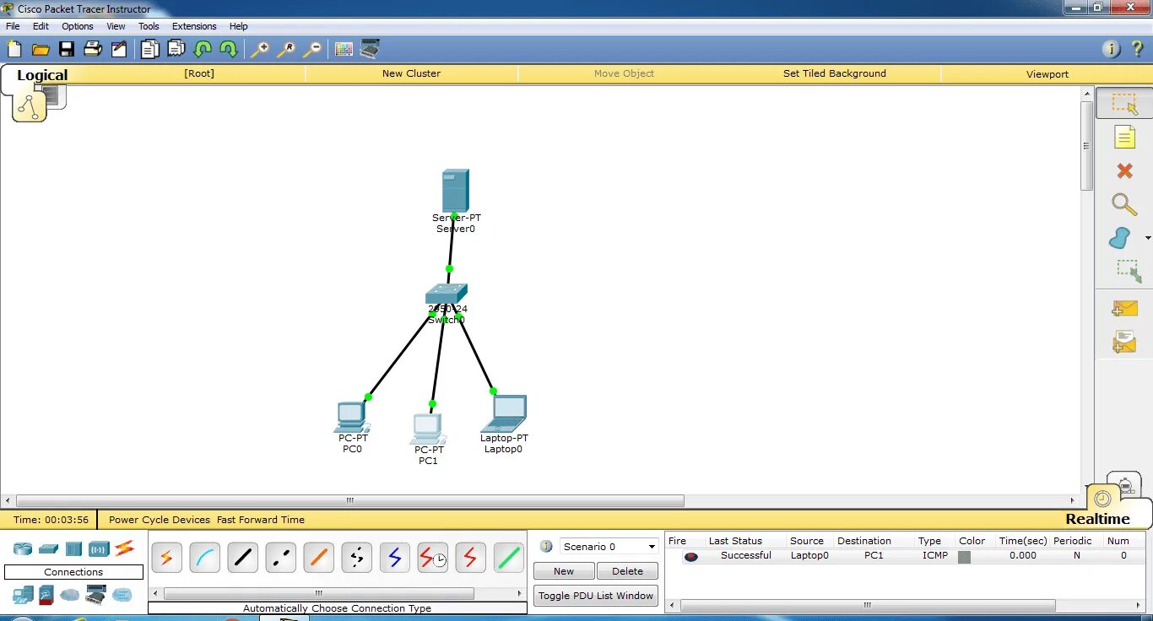Pick the Place Note tool
1153x621 pixels.
(1124, 137)
